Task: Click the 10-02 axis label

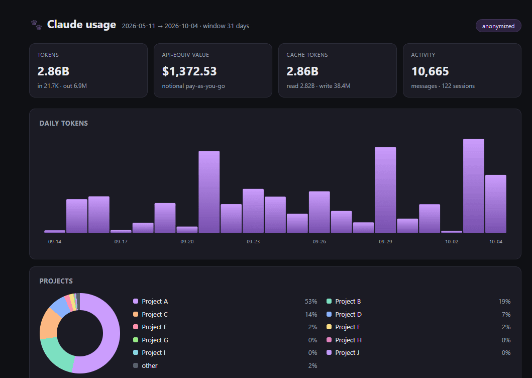Action: [452, 241]
